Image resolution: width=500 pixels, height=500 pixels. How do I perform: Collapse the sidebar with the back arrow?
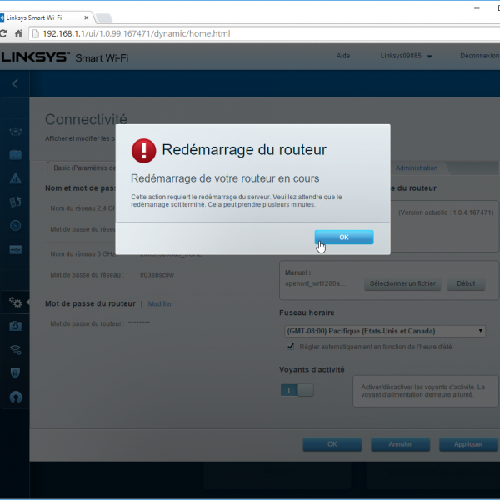(15, 83)
